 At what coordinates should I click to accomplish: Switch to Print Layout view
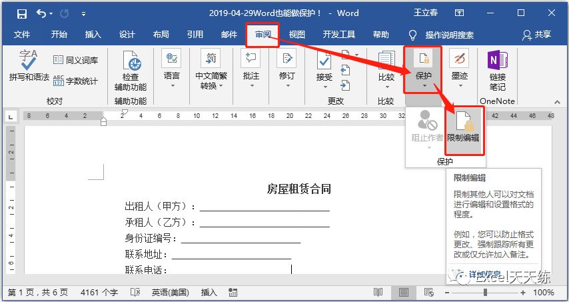click(404, 293)
